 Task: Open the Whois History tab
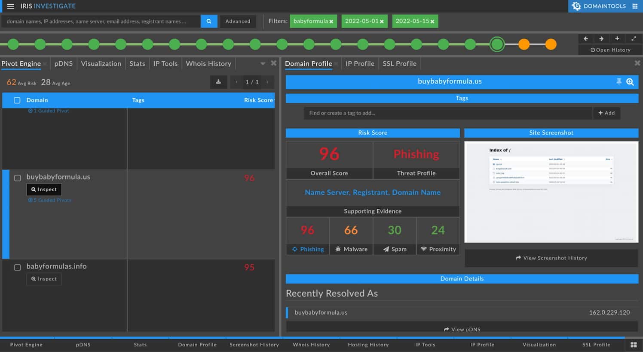point(209,63)
